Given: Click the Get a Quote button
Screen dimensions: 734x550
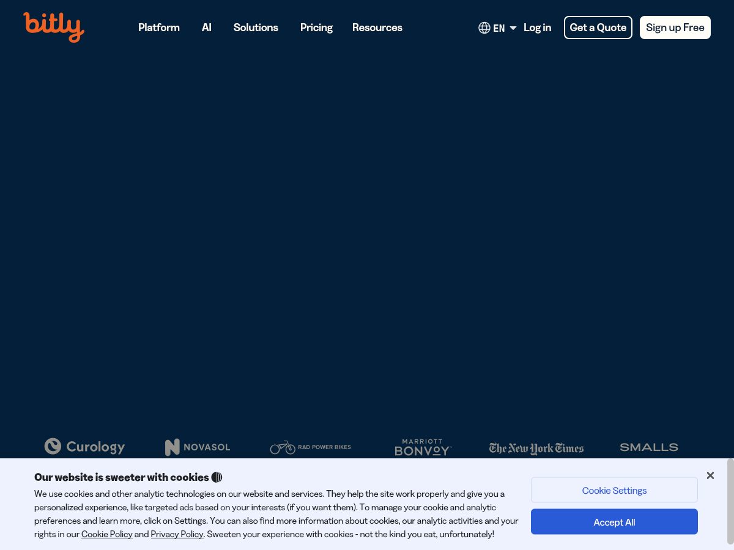Looking at the screenshot, I should point(598,28).
